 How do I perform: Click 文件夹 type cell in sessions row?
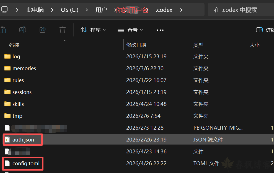pos(201,92)
